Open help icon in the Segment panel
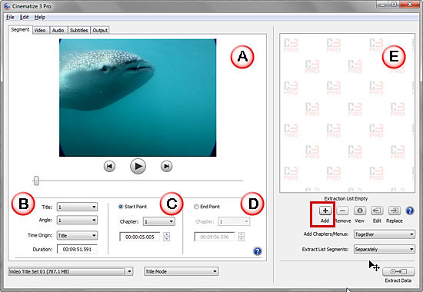The width and height of the screenshot is (423, 292). (258, 251)
